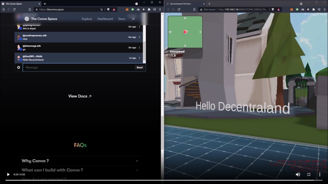328x184 pixels.
Task: Open MetaMask fox extension in Convo window
Action: point(127,9)
